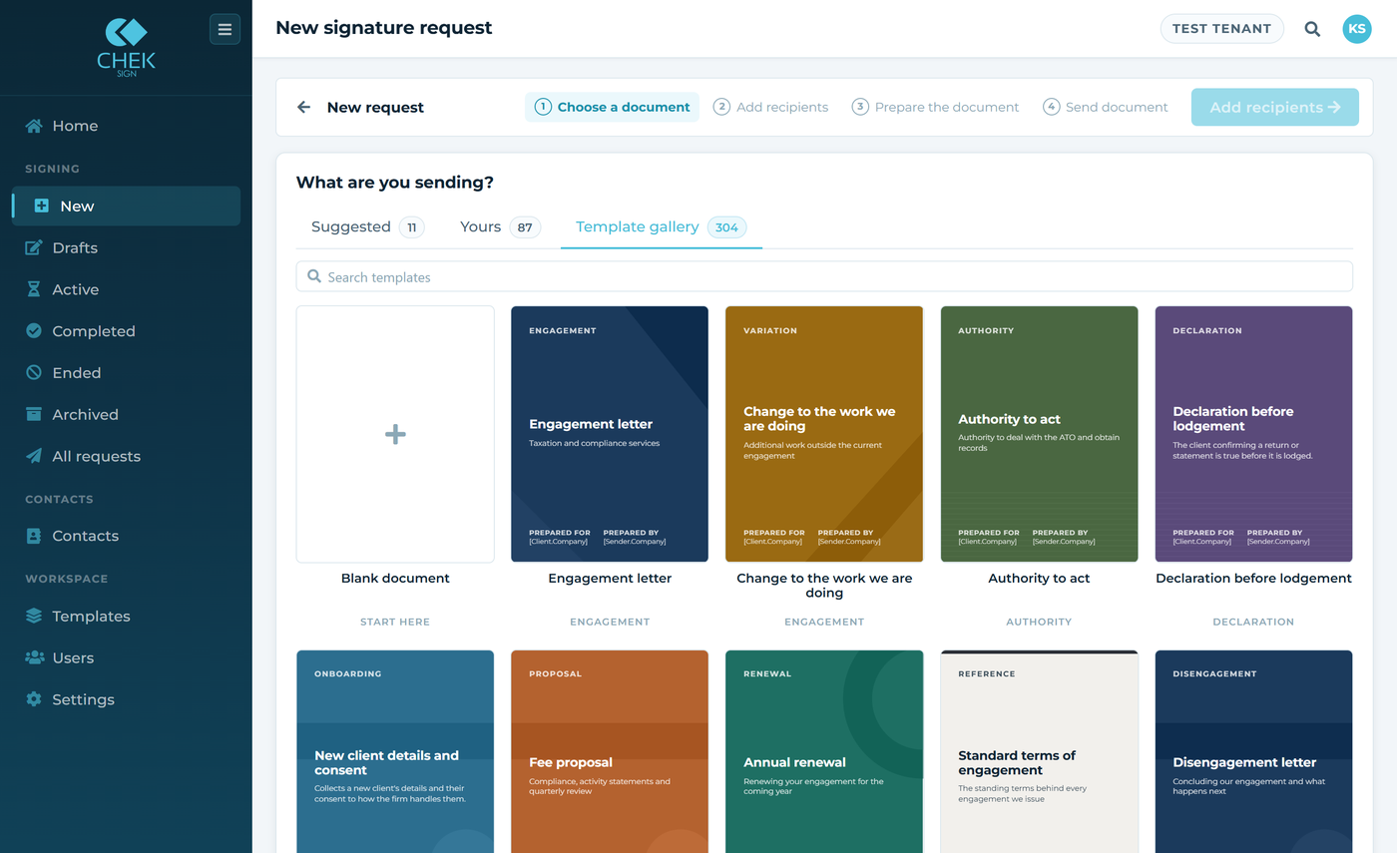
Task: Click the All requests paper-plane icon
Action: tap(34, 456)
